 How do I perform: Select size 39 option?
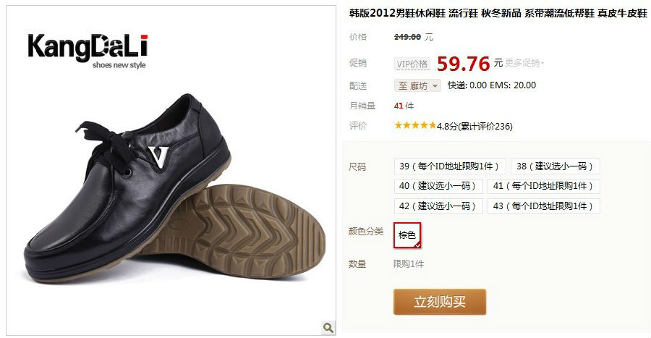(x=450, y=166)
